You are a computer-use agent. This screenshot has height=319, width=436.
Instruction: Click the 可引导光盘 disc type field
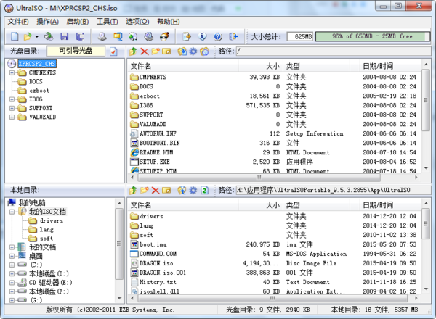click(76, 51)
